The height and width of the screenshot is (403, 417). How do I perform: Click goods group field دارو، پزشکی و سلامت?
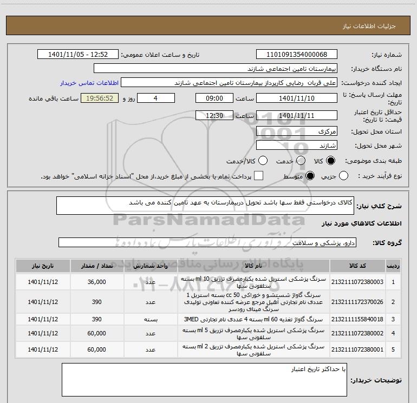pyautogui.click(x=207, y=242)
